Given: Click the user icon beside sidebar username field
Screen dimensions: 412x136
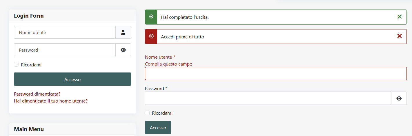Looking at the screenshot, I should pyautogui.click(x=123, y=32).
